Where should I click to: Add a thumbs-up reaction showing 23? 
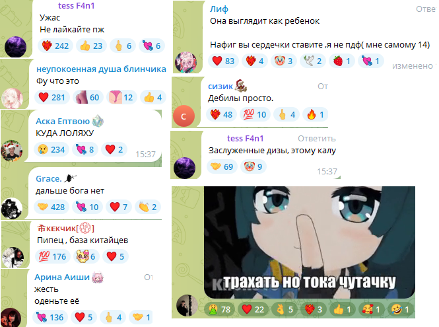91,46
